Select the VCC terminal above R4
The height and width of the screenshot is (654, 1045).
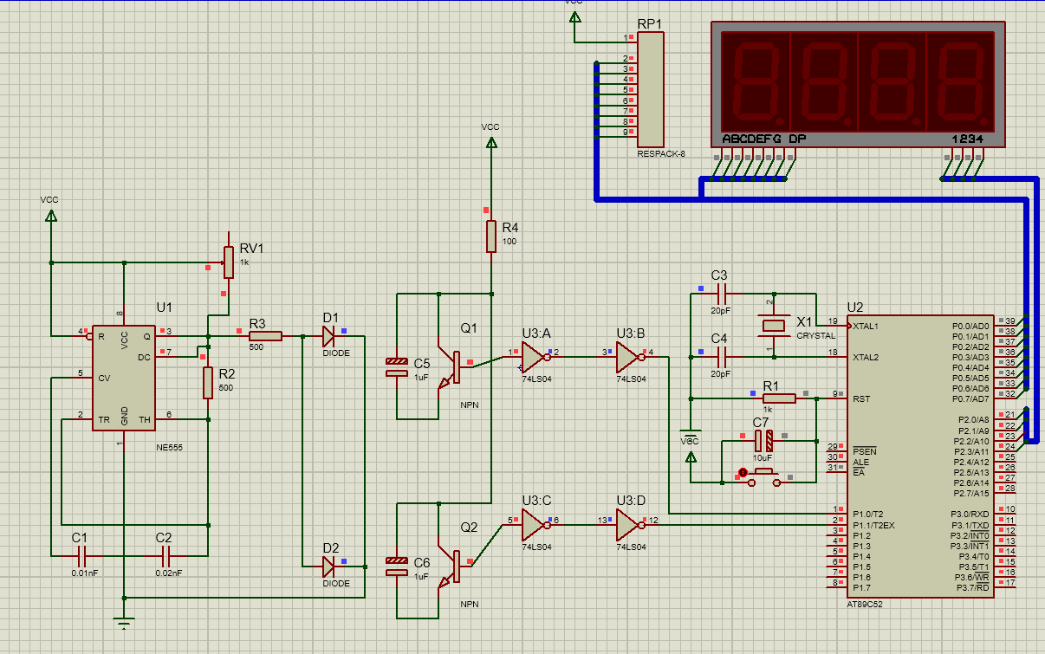[491, 140]
